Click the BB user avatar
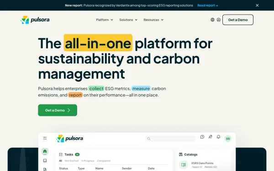This screenshot has width=274, height=171. tap(228, 139)
